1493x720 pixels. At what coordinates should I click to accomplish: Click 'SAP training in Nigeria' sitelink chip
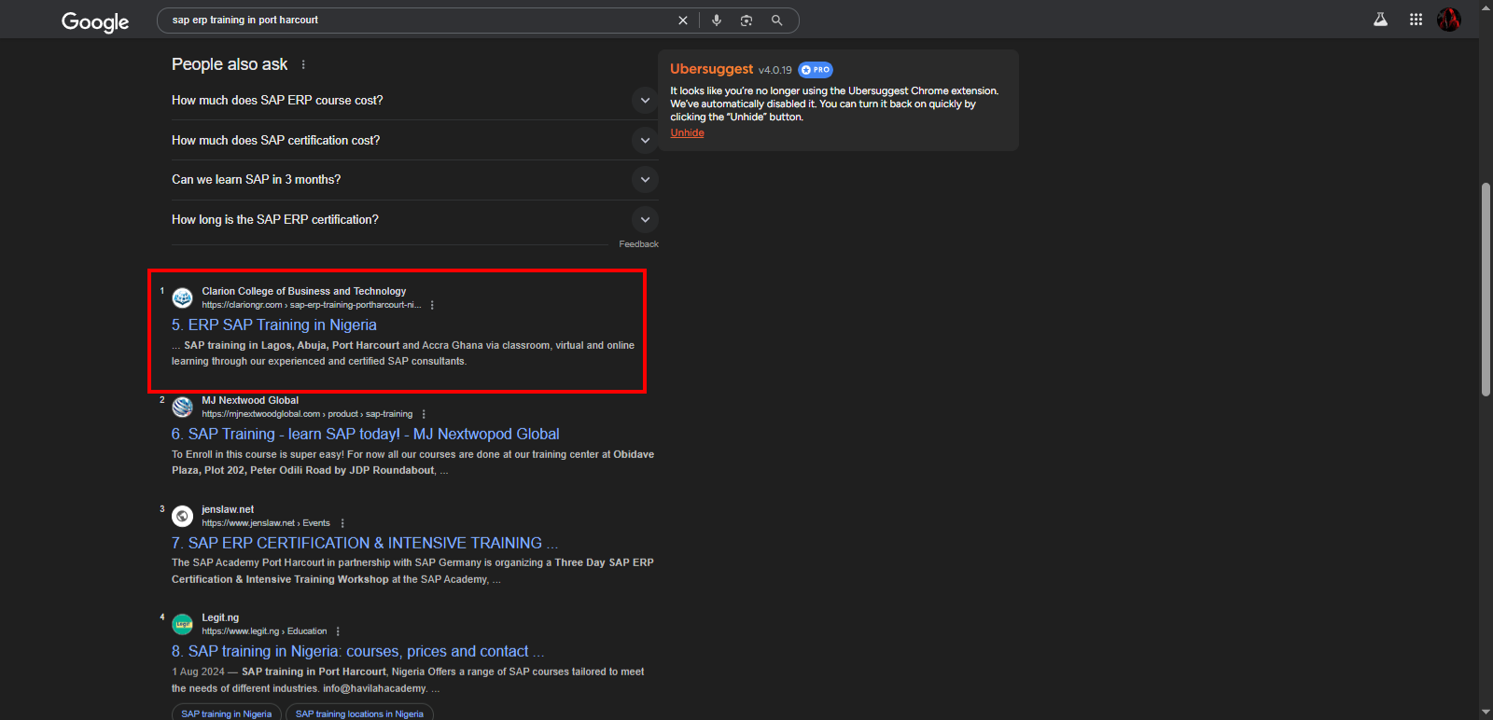tap(227, 713)
